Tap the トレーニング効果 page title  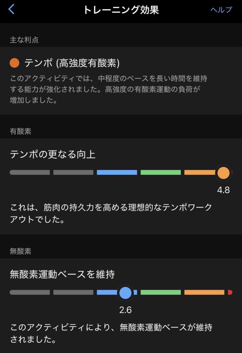(x=121, y=10)
